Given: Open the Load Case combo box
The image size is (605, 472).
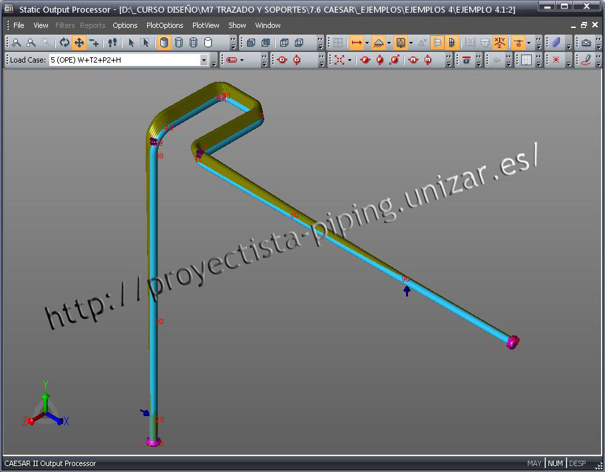Looking at the screenshot, I should coord(128,60).
